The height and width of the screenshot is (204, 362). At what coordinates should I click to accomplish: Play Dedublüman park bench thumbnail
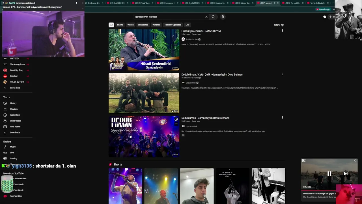point(144,93)
